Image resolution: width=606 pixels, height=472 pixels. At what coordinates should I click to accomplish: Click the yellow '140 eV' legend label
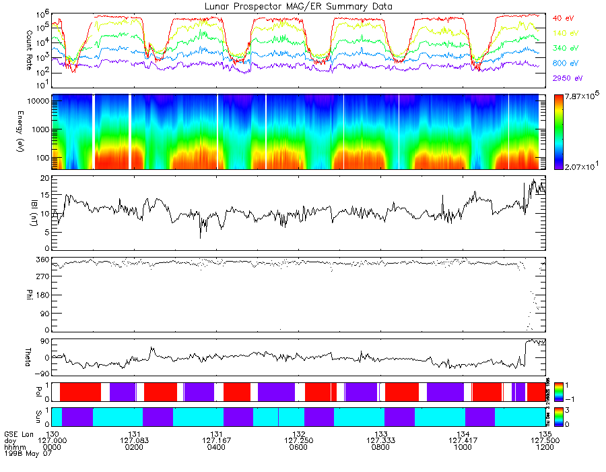click(x=566, y=33)
